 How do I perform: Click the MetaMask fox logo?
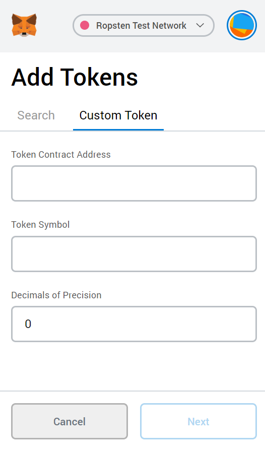[x=24, y=25]
